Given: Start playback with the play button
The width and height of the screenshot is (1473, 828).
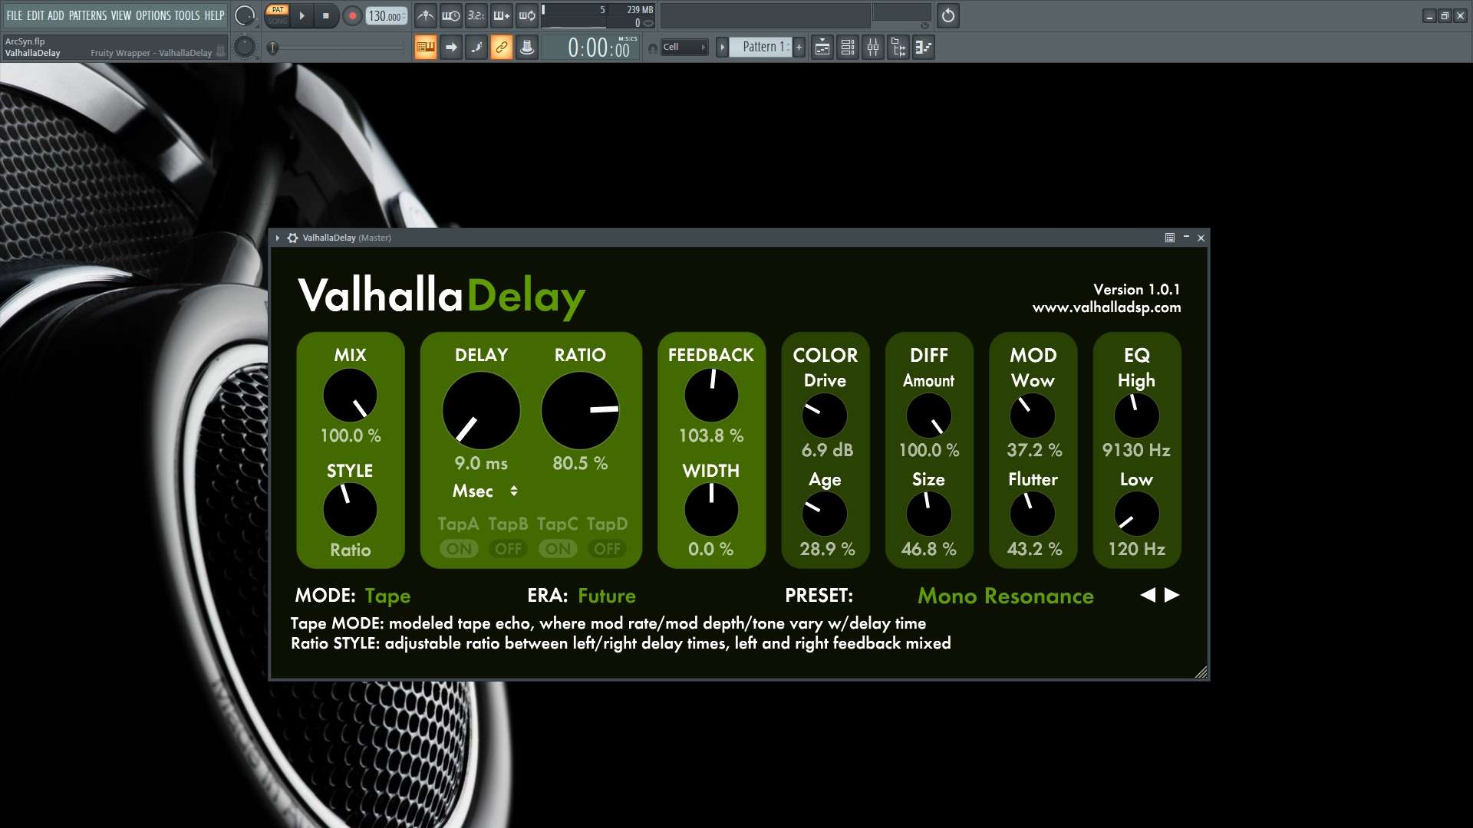Looking at the screenshot, I should point(302,15).
